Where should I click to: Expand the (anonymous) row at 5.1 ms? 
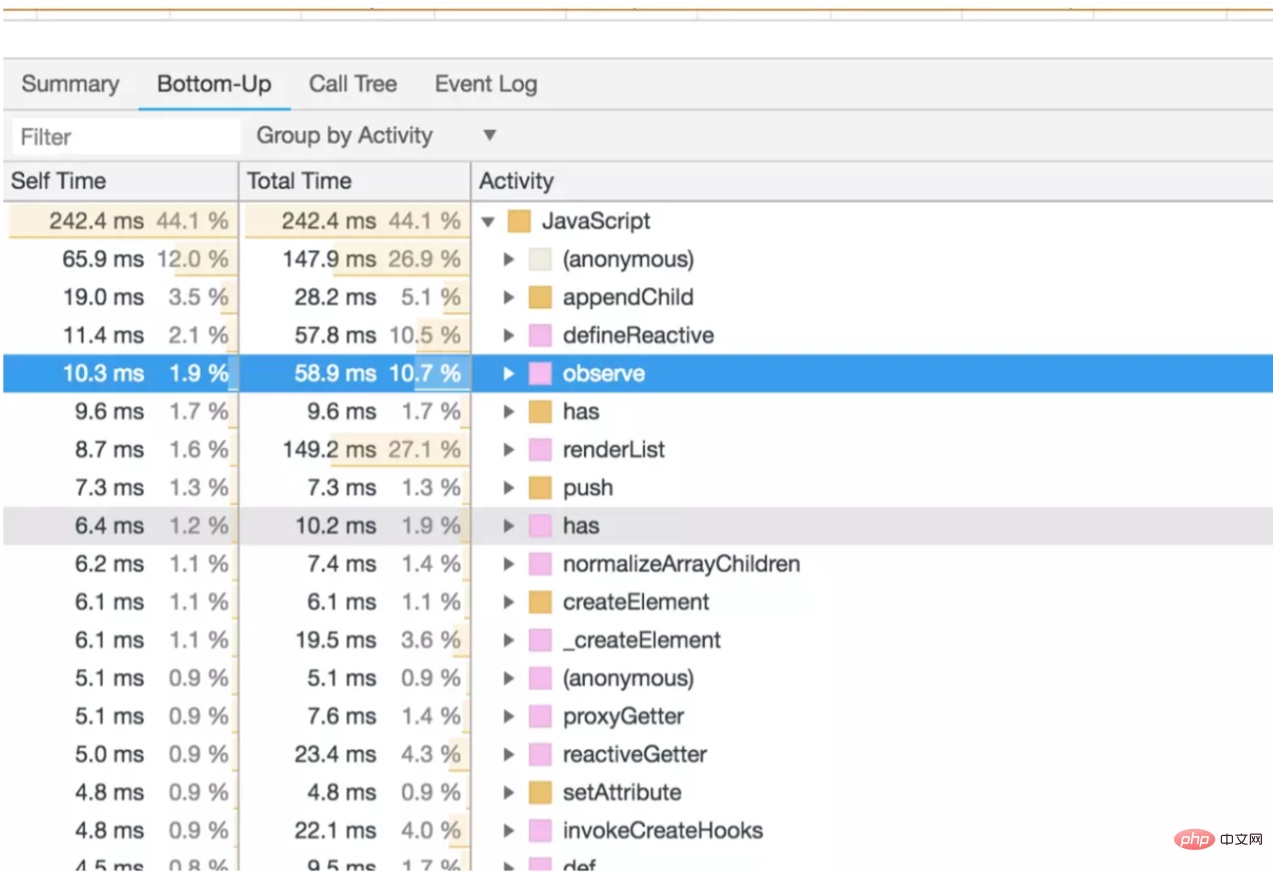(x=509, y=678)
